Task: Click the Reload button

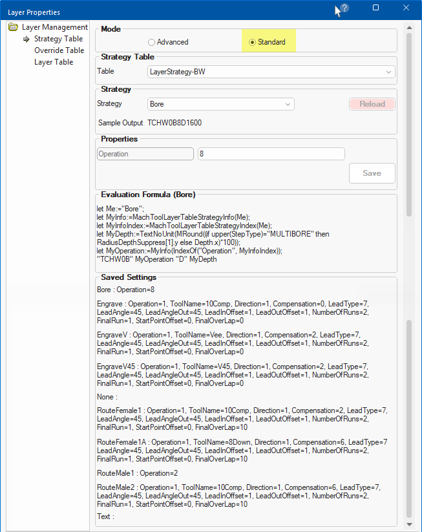Action: [372, 104]
